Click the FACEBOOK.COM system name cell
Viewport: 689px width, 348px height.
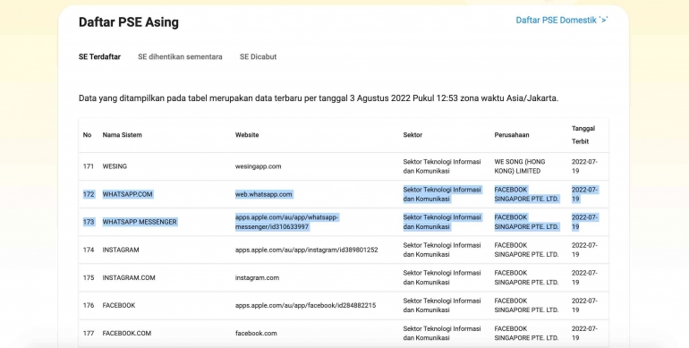tap(127, 334)
